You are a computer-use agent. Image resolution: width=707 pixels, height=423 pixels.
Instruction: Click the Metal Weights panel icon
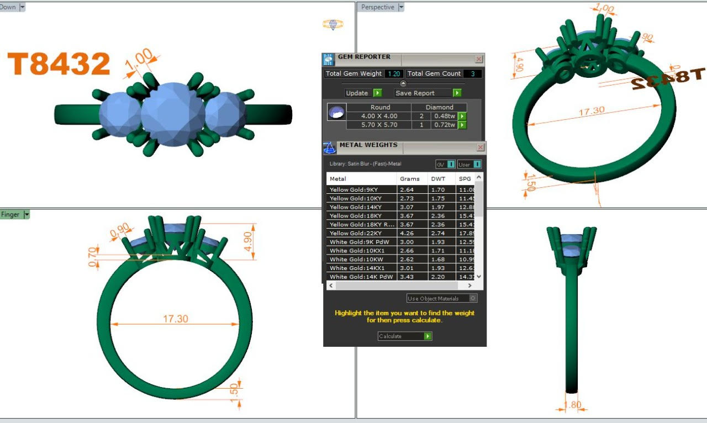(x=329, y=147)
